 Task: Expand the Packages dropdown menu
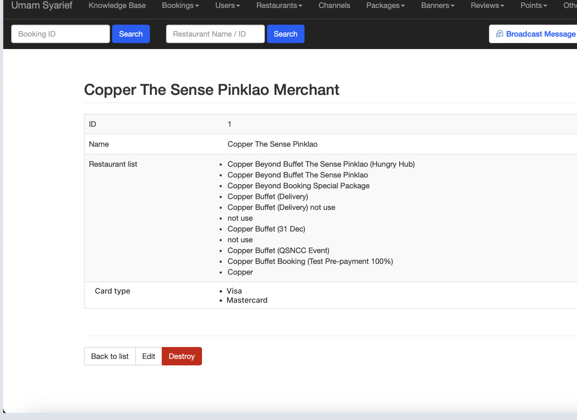click(385, 6)
